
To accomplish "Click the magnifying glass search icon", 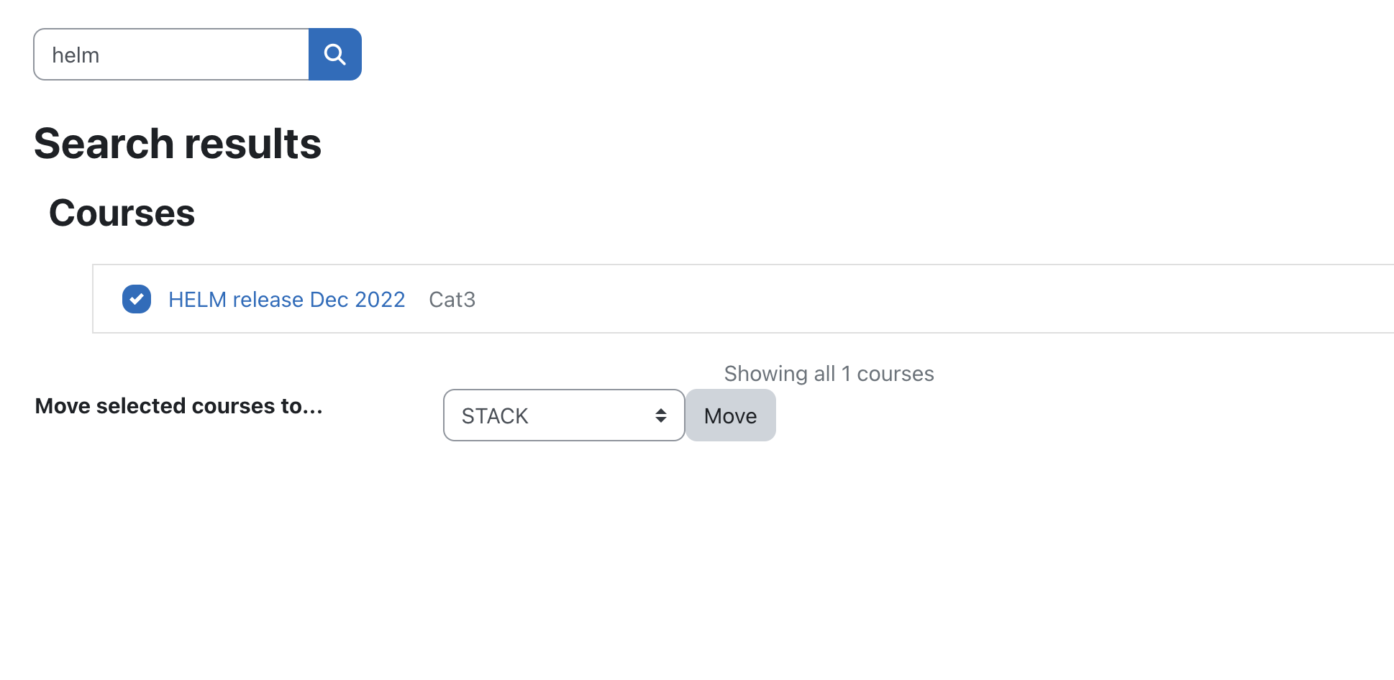I will point(334,55).
